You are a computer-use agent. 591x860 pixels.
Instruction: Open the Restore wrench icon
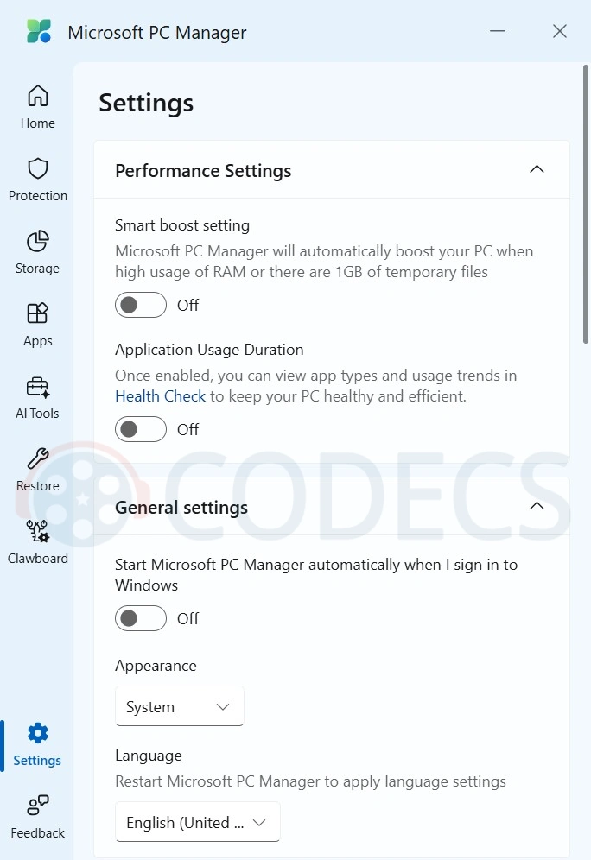tap(37, 458)
